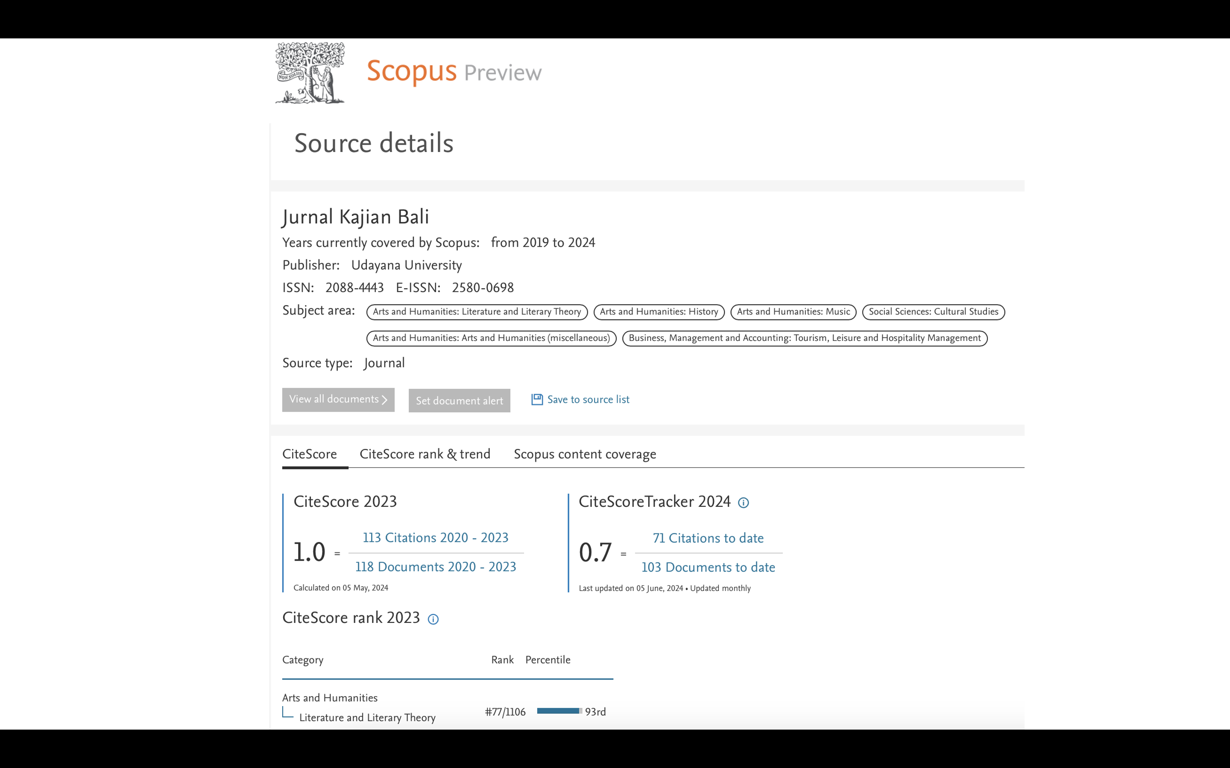The image size is (1230, 768).
Task: Click the 93rd percentile value
Action: tap(595, 712)
